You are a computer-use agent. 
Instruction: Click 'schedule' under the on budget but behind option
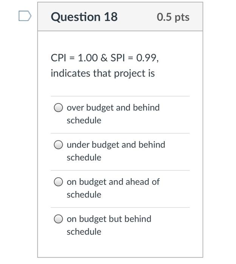tap(84, 232)
